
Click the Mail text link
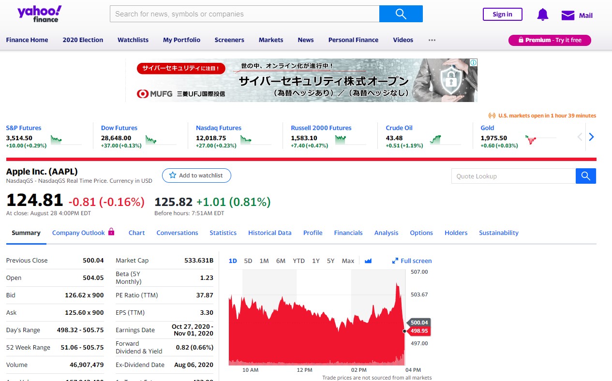coord(586,15)
